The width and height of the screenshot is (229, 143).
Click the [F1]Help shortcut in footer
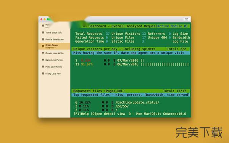coord(81,114)
